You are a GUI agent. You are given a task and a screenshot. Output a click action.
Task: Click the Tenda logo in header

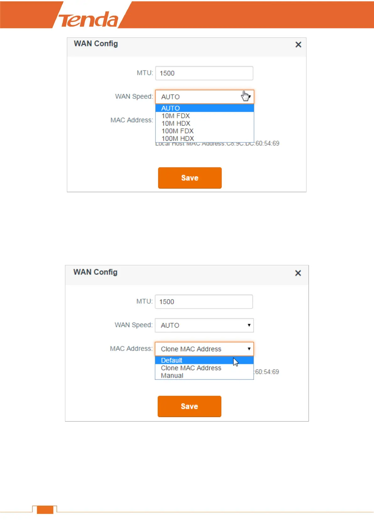[89, 20]
